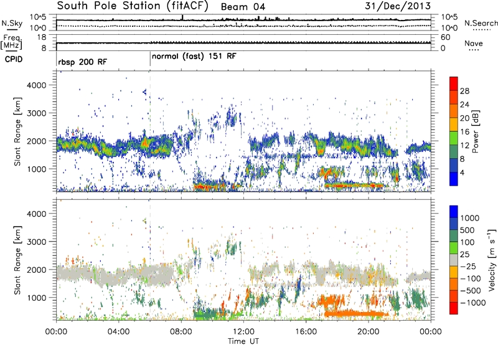Click the '10^5' label on N.Search axis
498x345 pixels.
tap(449, 17)
